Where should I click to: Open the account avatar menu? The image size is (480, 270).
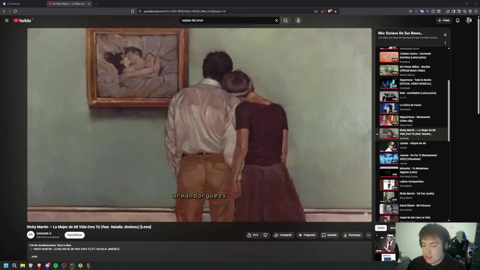[468, 20]
